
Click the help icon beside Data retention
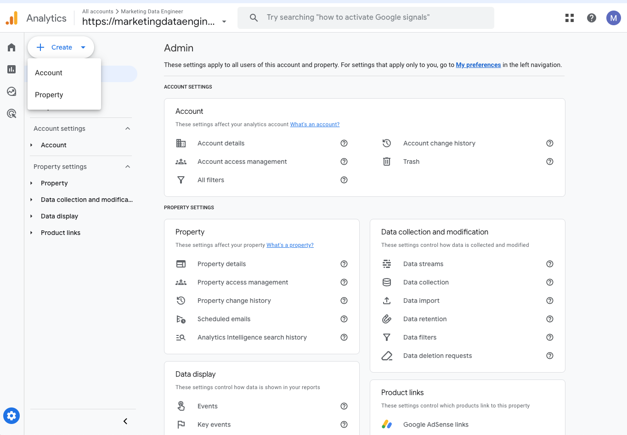(x=549, y=319)
